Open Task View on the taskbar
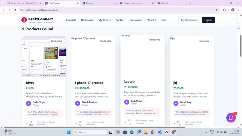This screenshot has width=242, height=136. (110, 132)
